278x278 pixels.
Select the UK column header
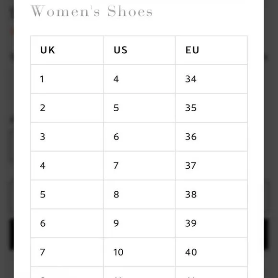point(67,50)
